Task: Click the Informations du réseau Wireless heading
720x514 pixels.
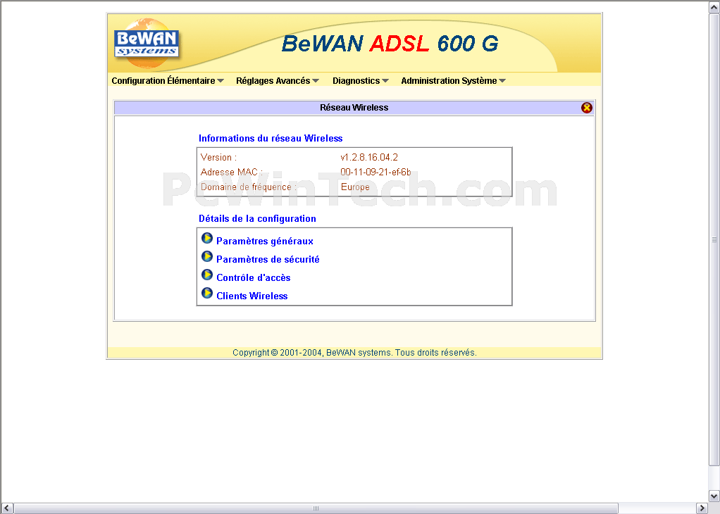Action: (271, 138)
